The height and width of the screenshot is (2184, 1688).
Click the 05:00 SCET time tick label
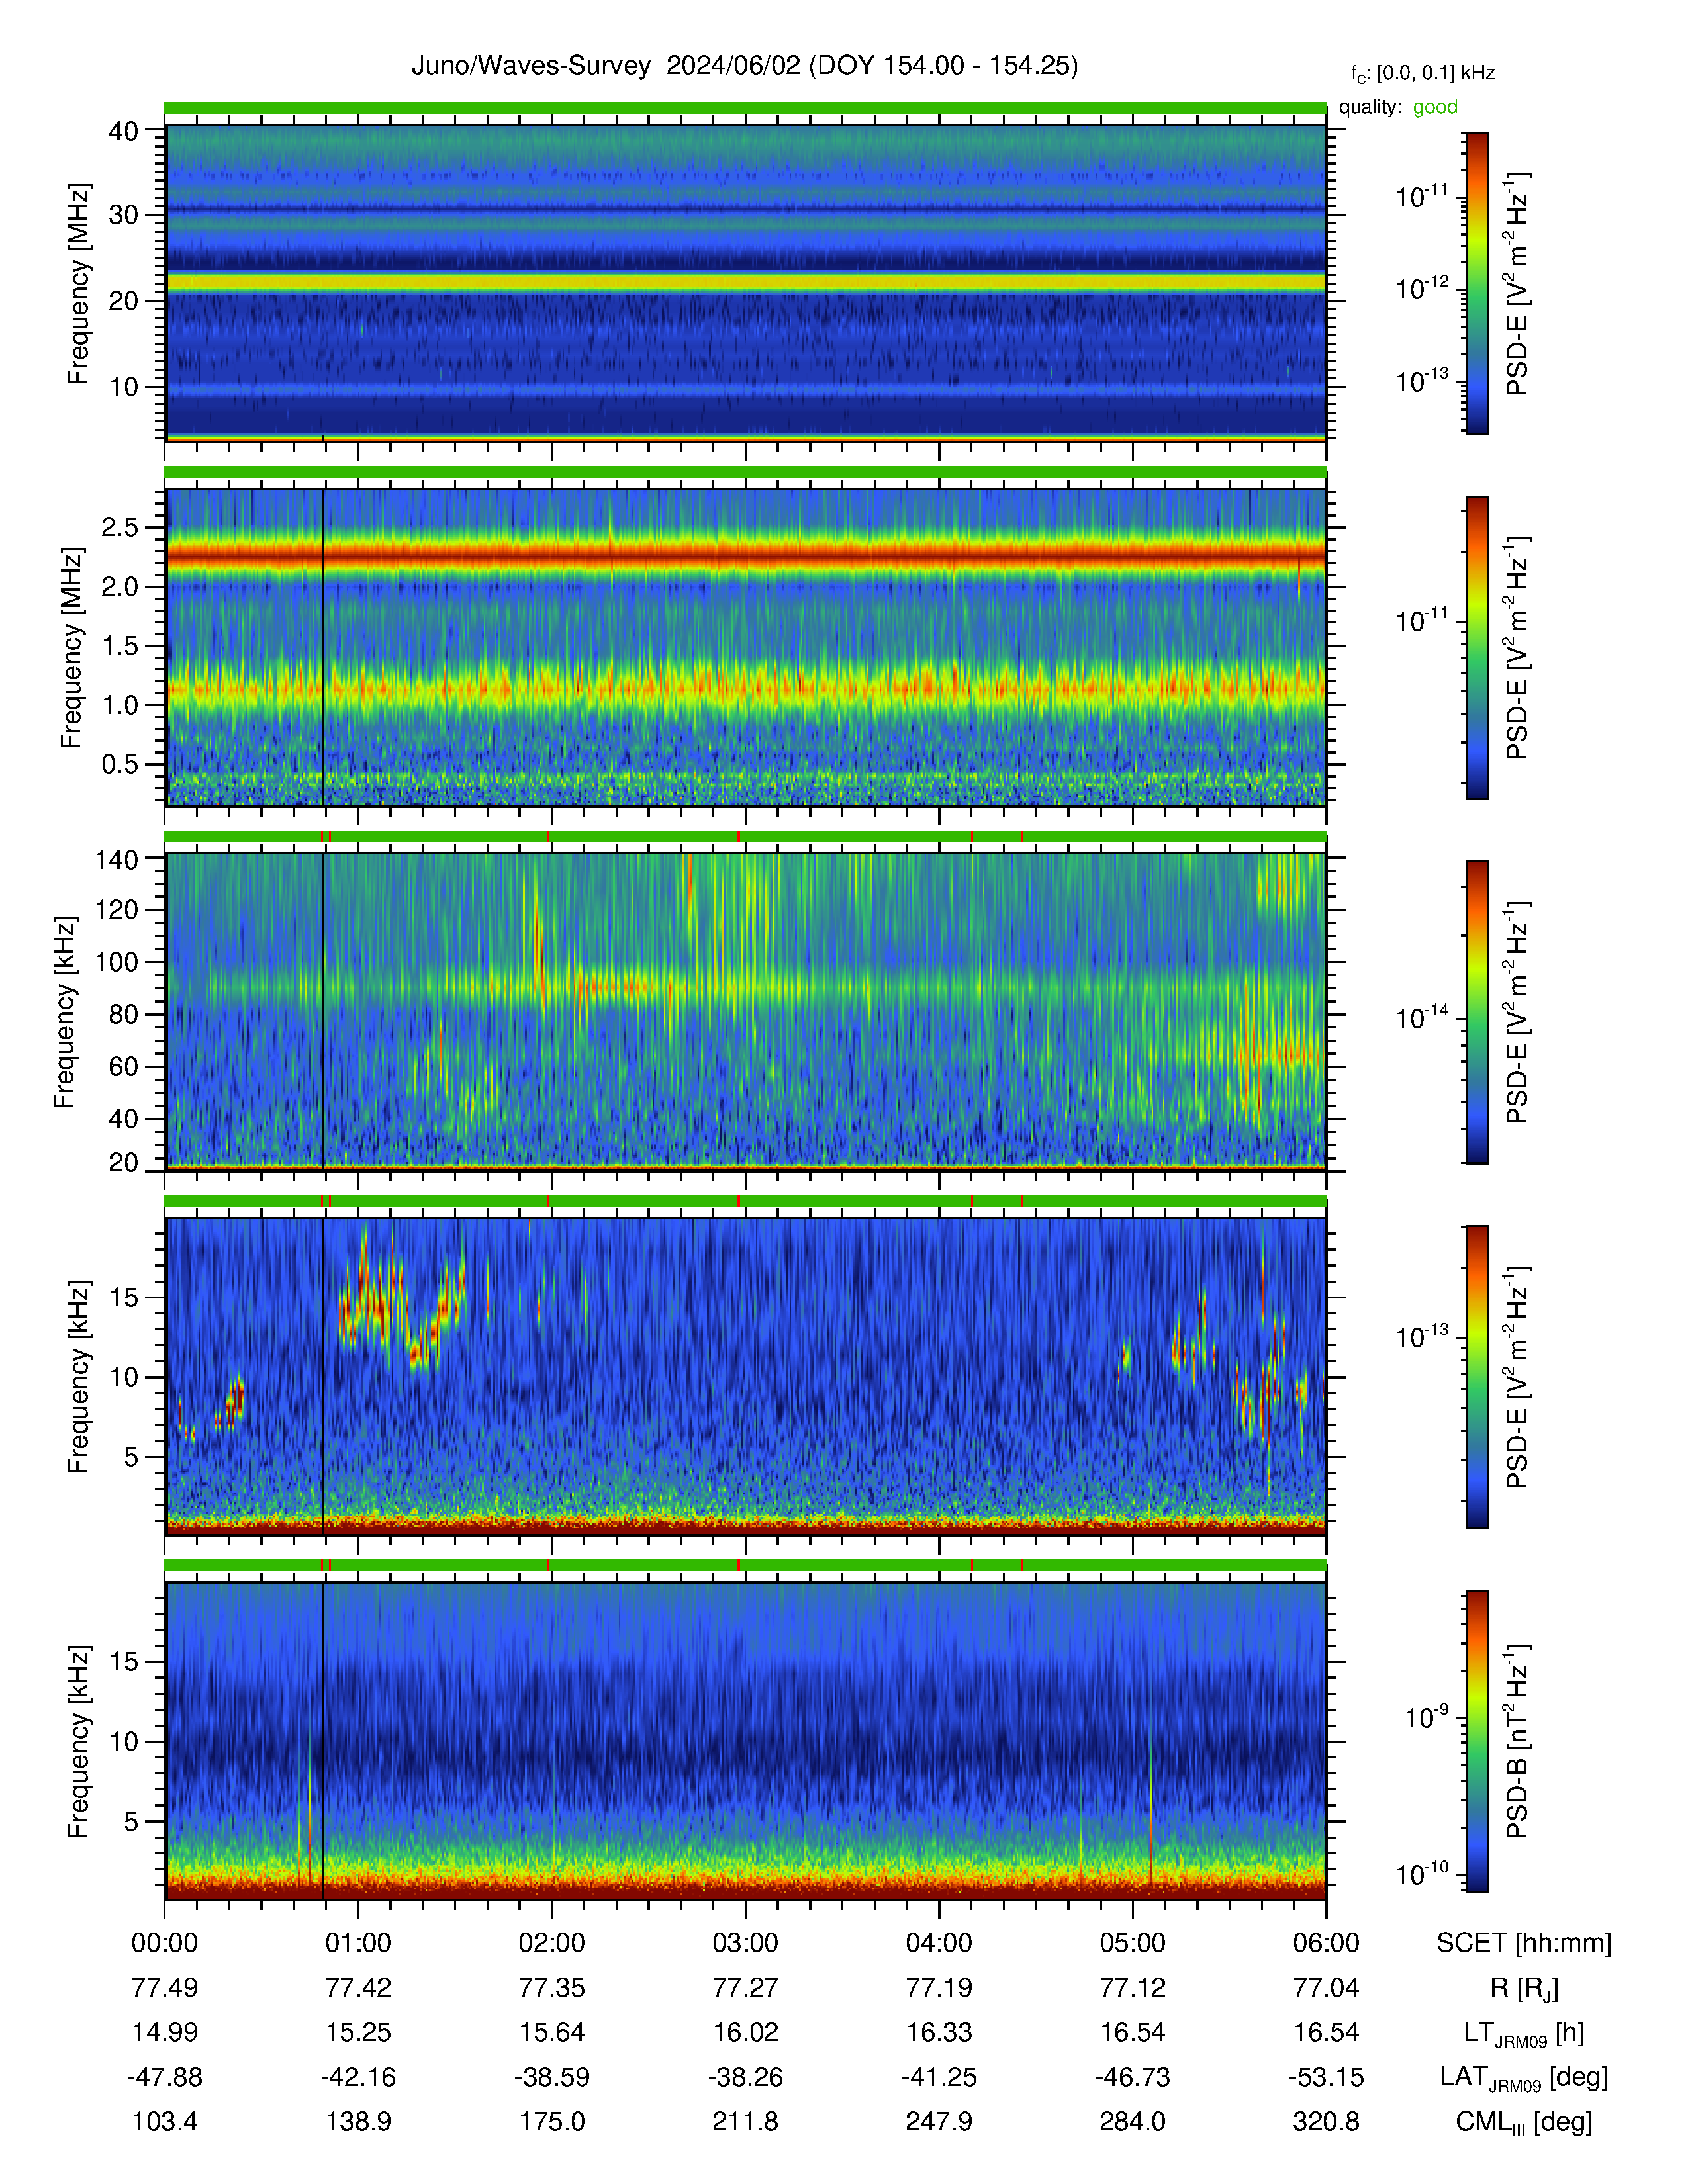click(x=1132, y=1943)
